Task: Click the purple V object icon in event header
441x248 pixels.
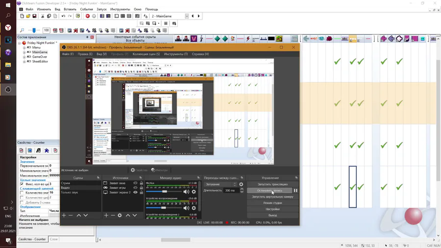Action: (x=194, y=39)
